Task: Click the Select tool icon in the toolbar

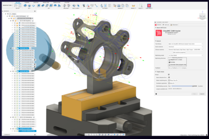Action: tap(141, 5)
